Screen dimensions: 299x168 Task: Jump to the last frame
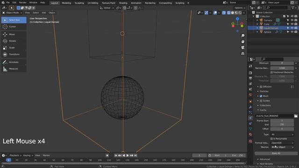pyautogui.click(x=135, y=155)
